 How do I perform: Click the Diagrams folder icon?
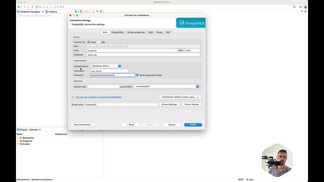pyautogui.click(x=21, y=141)
